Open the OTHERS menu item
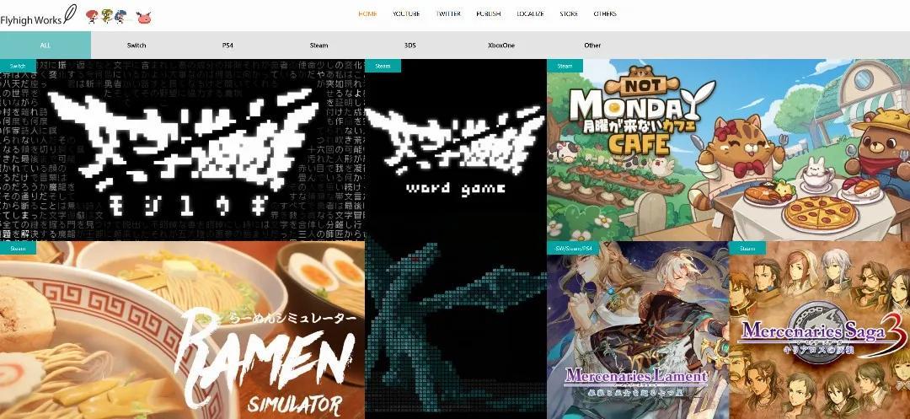The width and height of the screenshot is (910, 419). 605,14
